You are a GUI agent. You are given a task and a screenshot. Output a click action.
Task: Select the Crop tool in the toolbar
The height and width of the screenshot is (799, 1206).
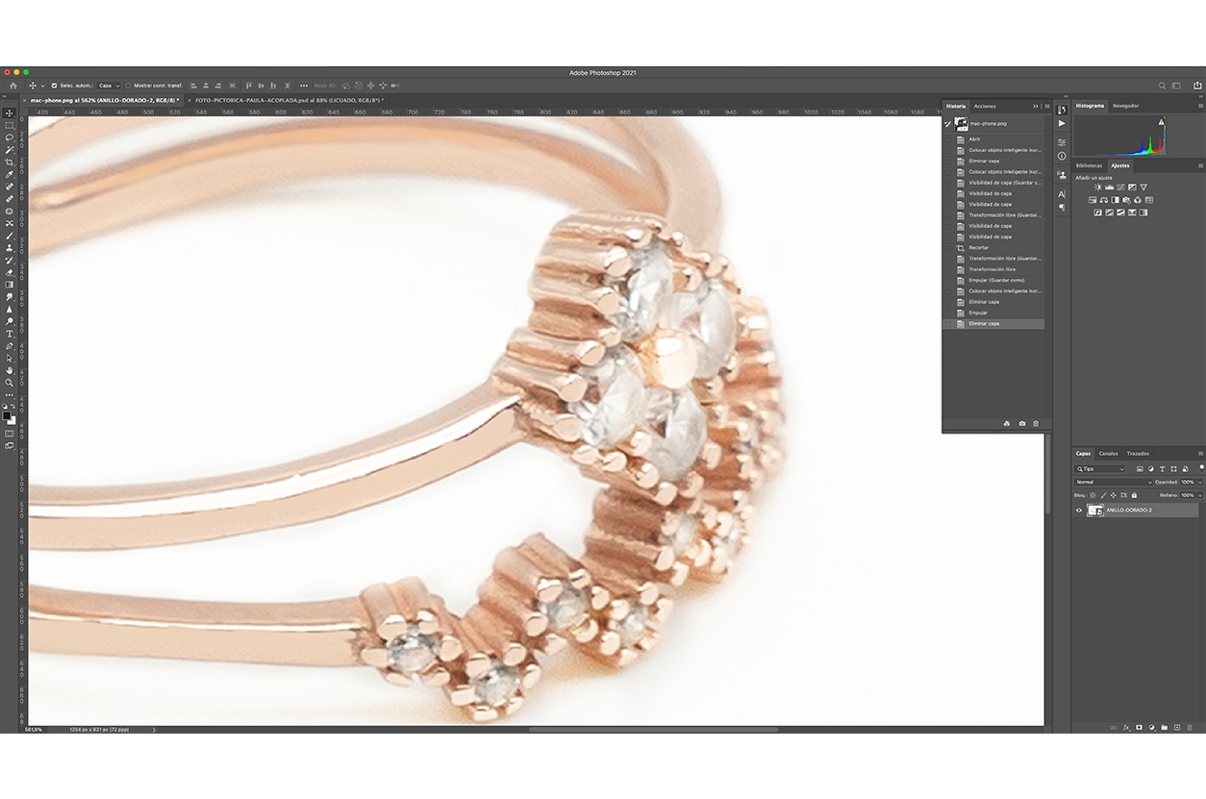(10, 162)
